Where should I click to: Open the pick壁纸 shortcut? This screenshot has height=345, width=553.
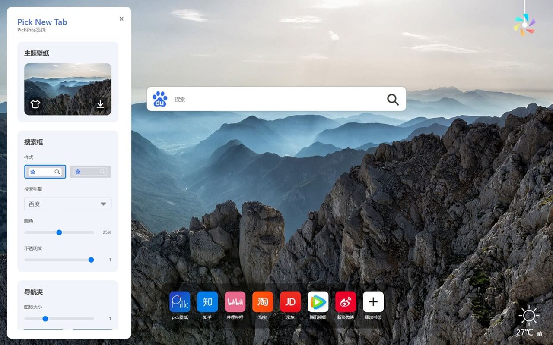180,302
